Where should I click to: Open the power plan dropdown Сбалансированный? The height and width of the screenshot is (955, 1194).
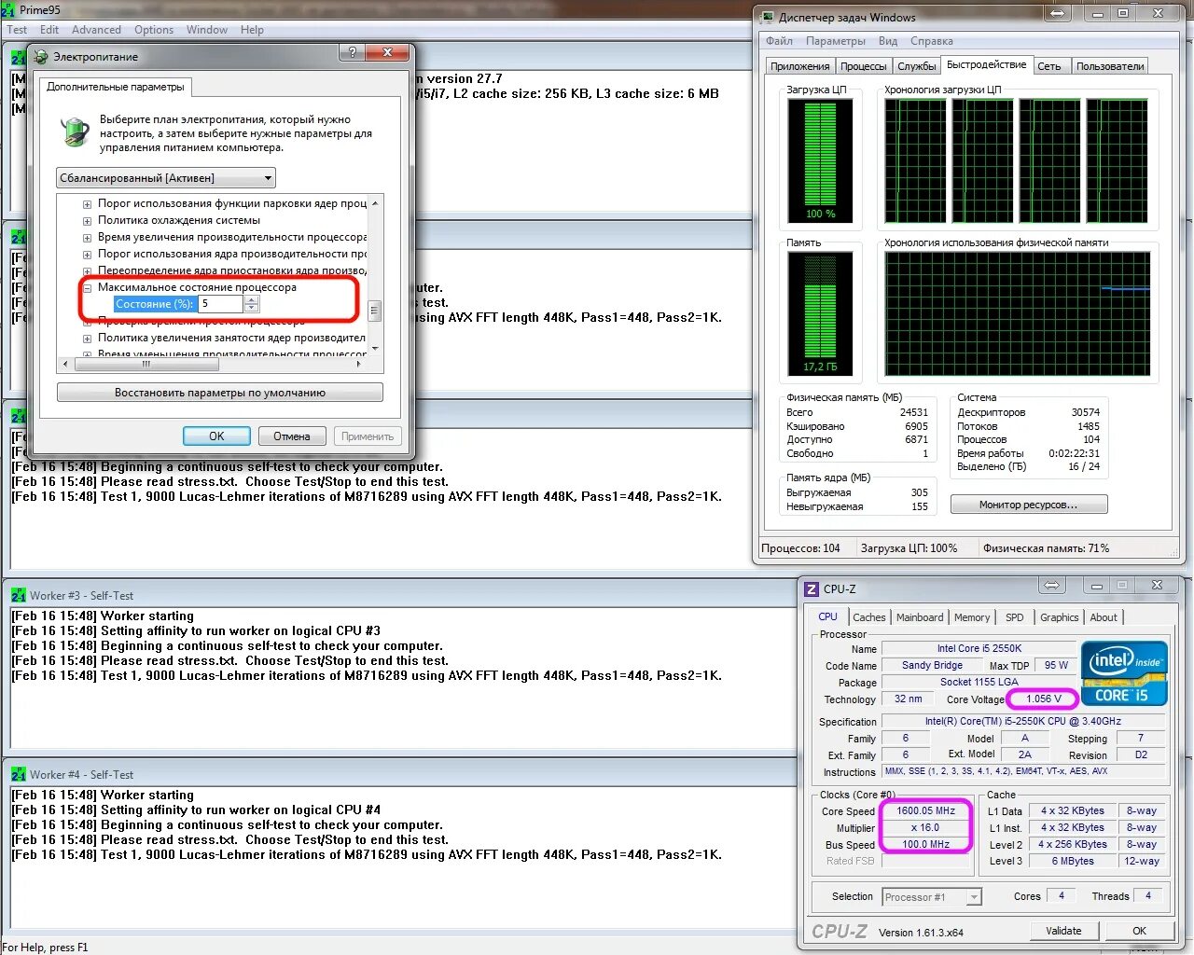point(166,177)
